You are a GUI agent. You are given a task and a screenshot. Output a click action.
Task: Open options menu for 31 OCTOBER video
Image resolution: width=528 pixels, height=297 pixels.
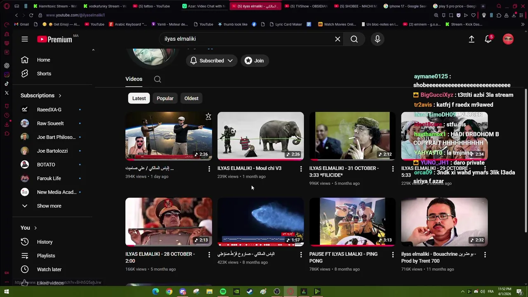[x=393, y=169]
